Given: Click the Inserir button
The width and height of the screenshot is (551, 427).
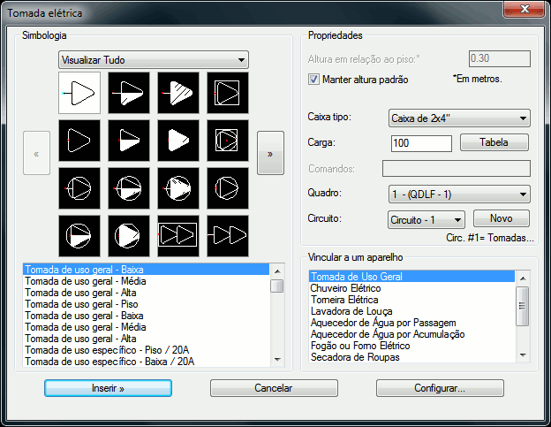Looking at the screenshot, I should click(108, 388).
